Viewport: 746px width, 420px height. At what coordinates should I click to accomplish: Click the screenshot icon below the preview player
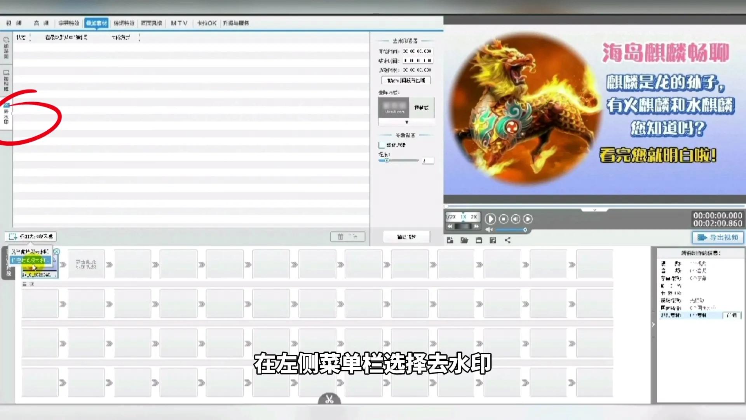point(450,240)
